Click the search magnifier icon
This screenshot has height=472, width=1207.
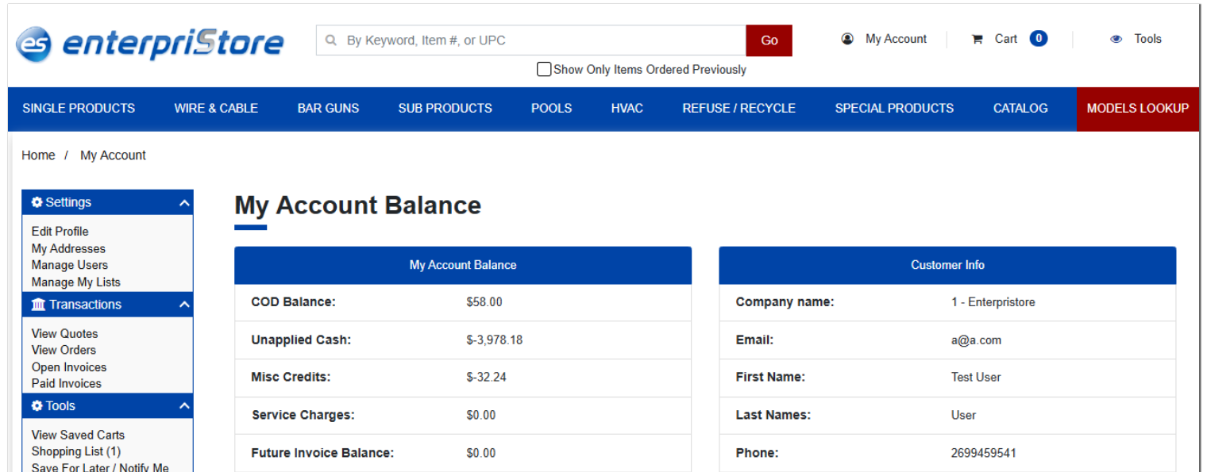pyautogui.click(x=331, y=40)
